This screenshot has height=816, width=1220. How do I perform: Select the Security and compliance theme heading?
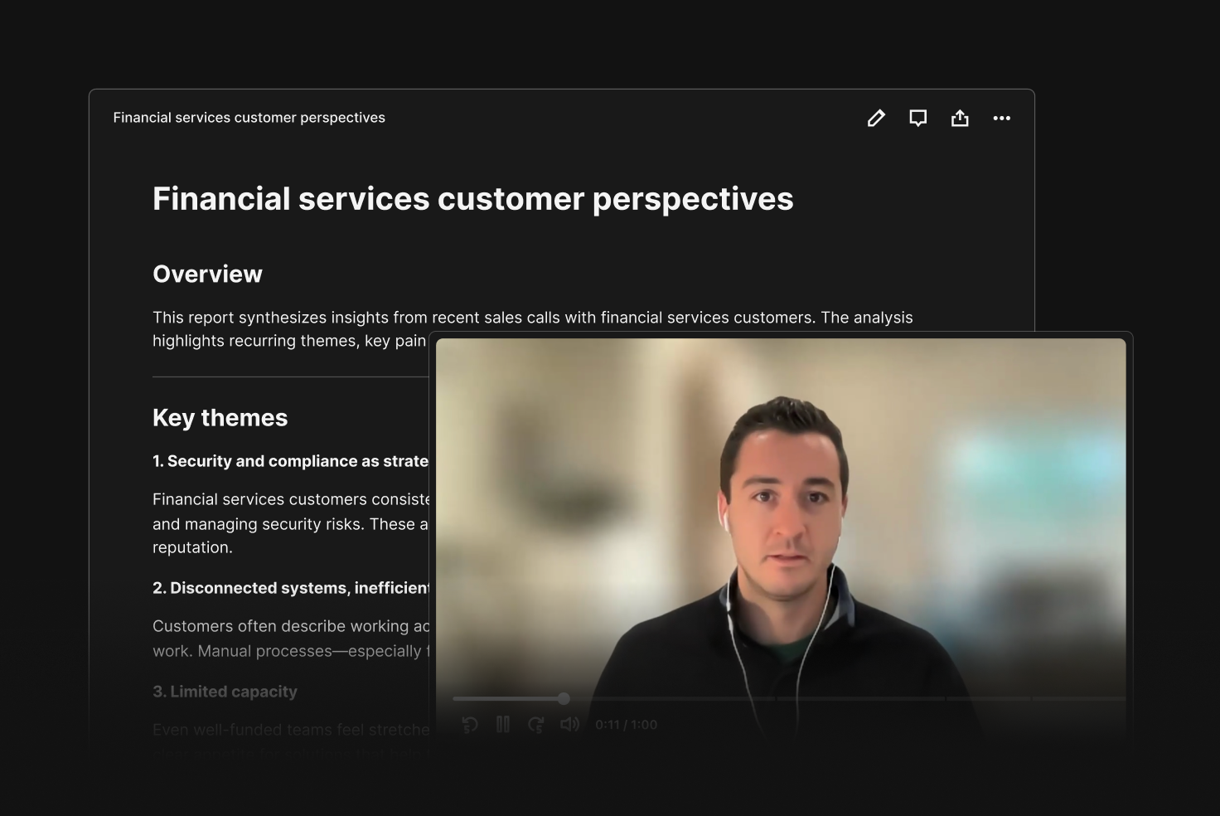click(x=290, y=461)
